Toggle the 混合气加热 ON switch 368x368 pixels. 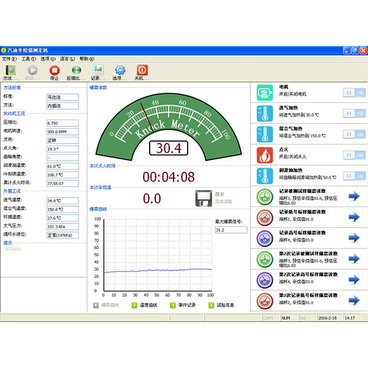pos(354,134)
